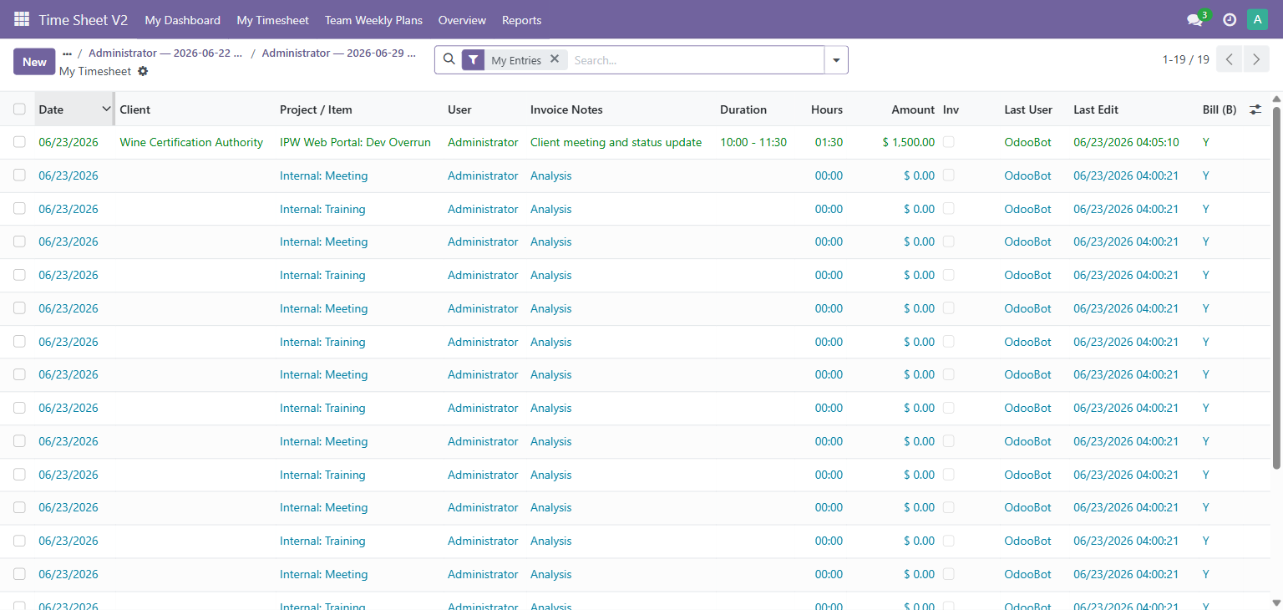Open the activities clock icon
This screenshot has height=610, width=1283.
(1230, 20)
